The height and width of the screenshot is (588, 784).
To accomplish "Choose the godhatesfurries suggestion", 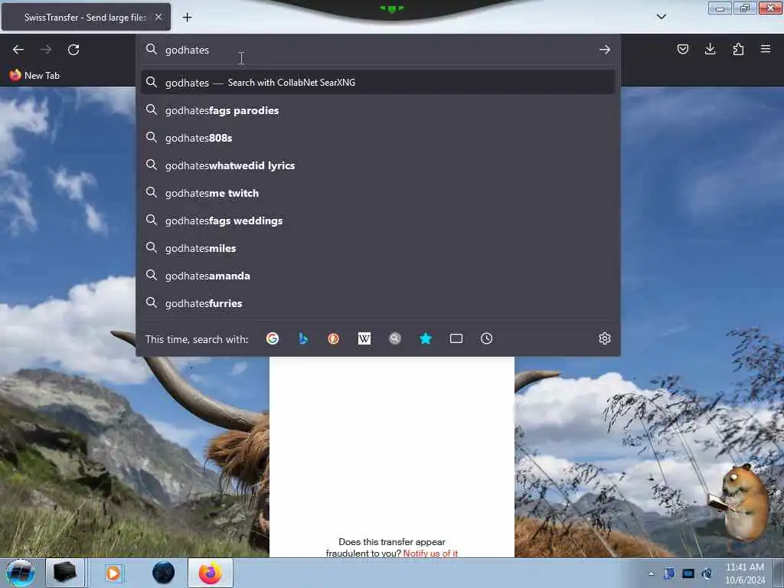I will 377,303.
